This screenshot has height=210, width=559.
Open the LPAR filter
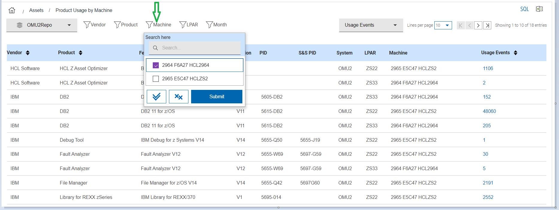pos(188,25)
